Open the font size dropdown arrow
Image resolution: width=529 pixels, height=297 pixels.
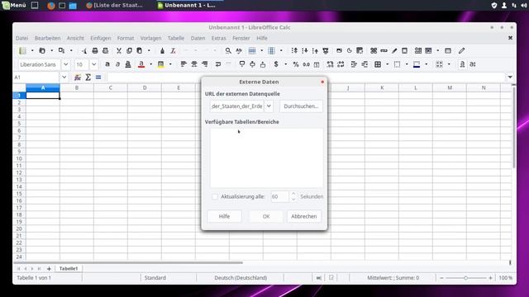93,64
